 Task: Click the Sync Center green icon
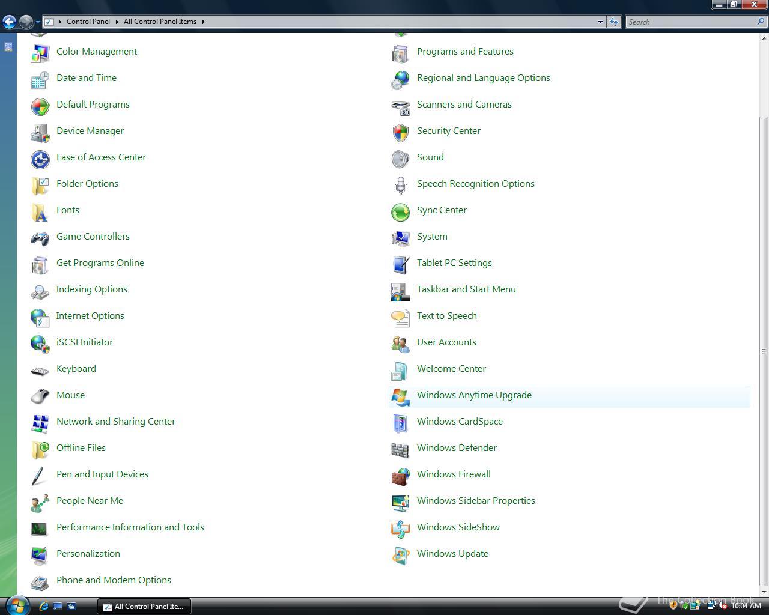400,211
